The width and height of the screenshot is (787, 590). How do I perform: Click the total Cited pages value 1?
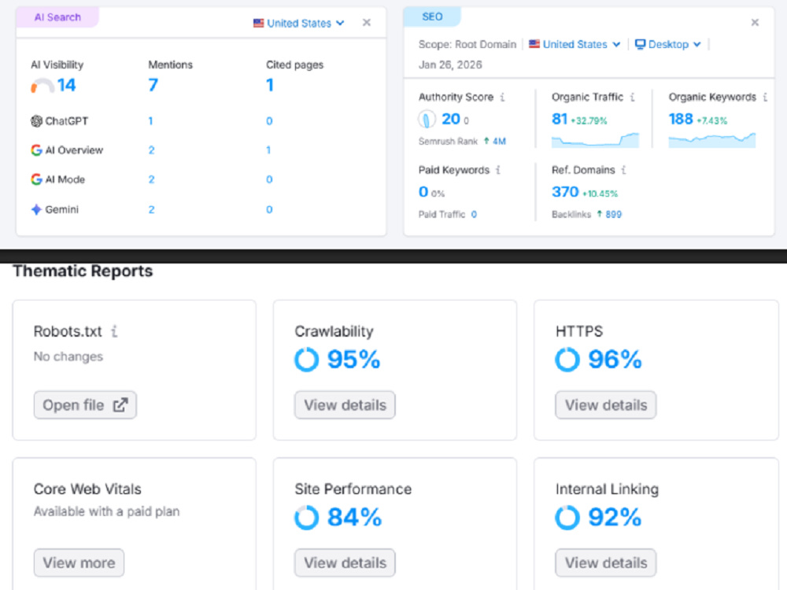[x=269, y=85]
